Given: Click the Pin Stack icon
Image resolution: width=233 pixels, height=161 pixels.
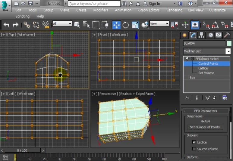Looking at the screenshot, I should point(187,98).
